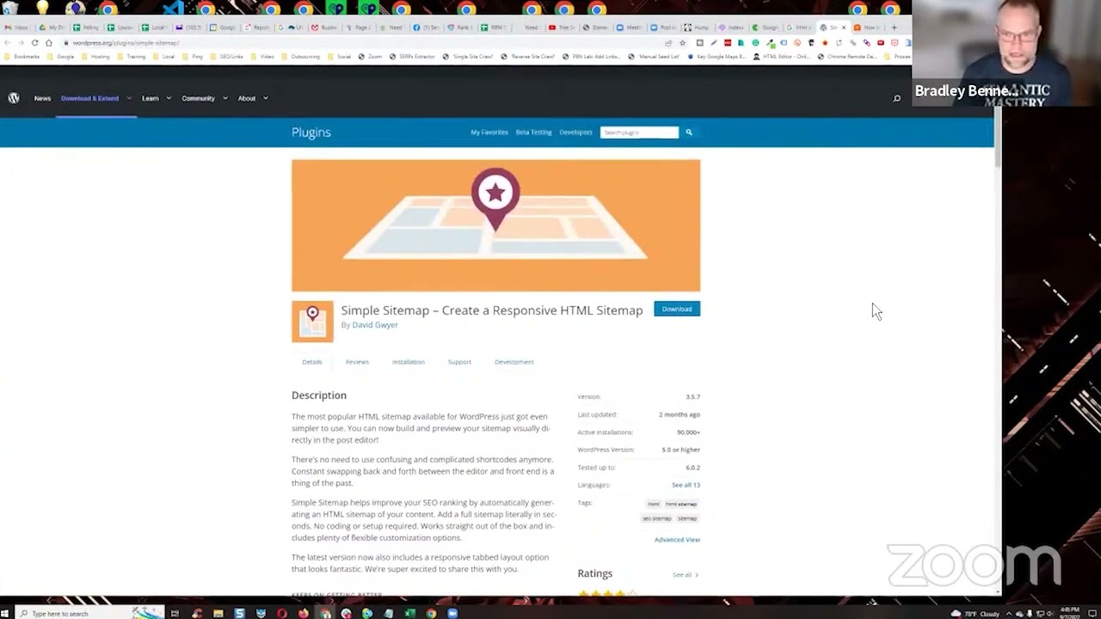The height and width of the screenshot is (619, 1101).
Task: Open the Advanced View link
Action: (677, 540)
